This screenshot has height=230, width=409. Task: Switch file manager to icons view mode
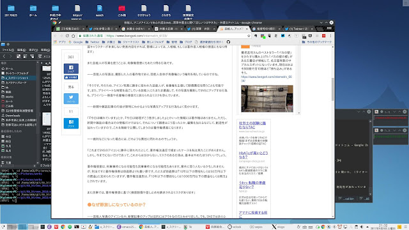click(19, 56)
